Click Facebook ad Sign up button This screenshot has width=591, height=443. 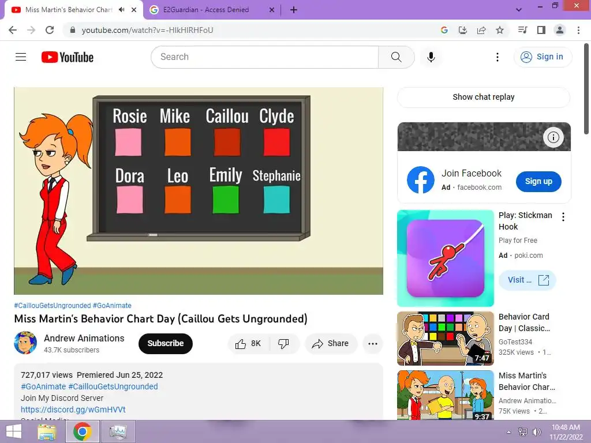[x=538, y=181]
